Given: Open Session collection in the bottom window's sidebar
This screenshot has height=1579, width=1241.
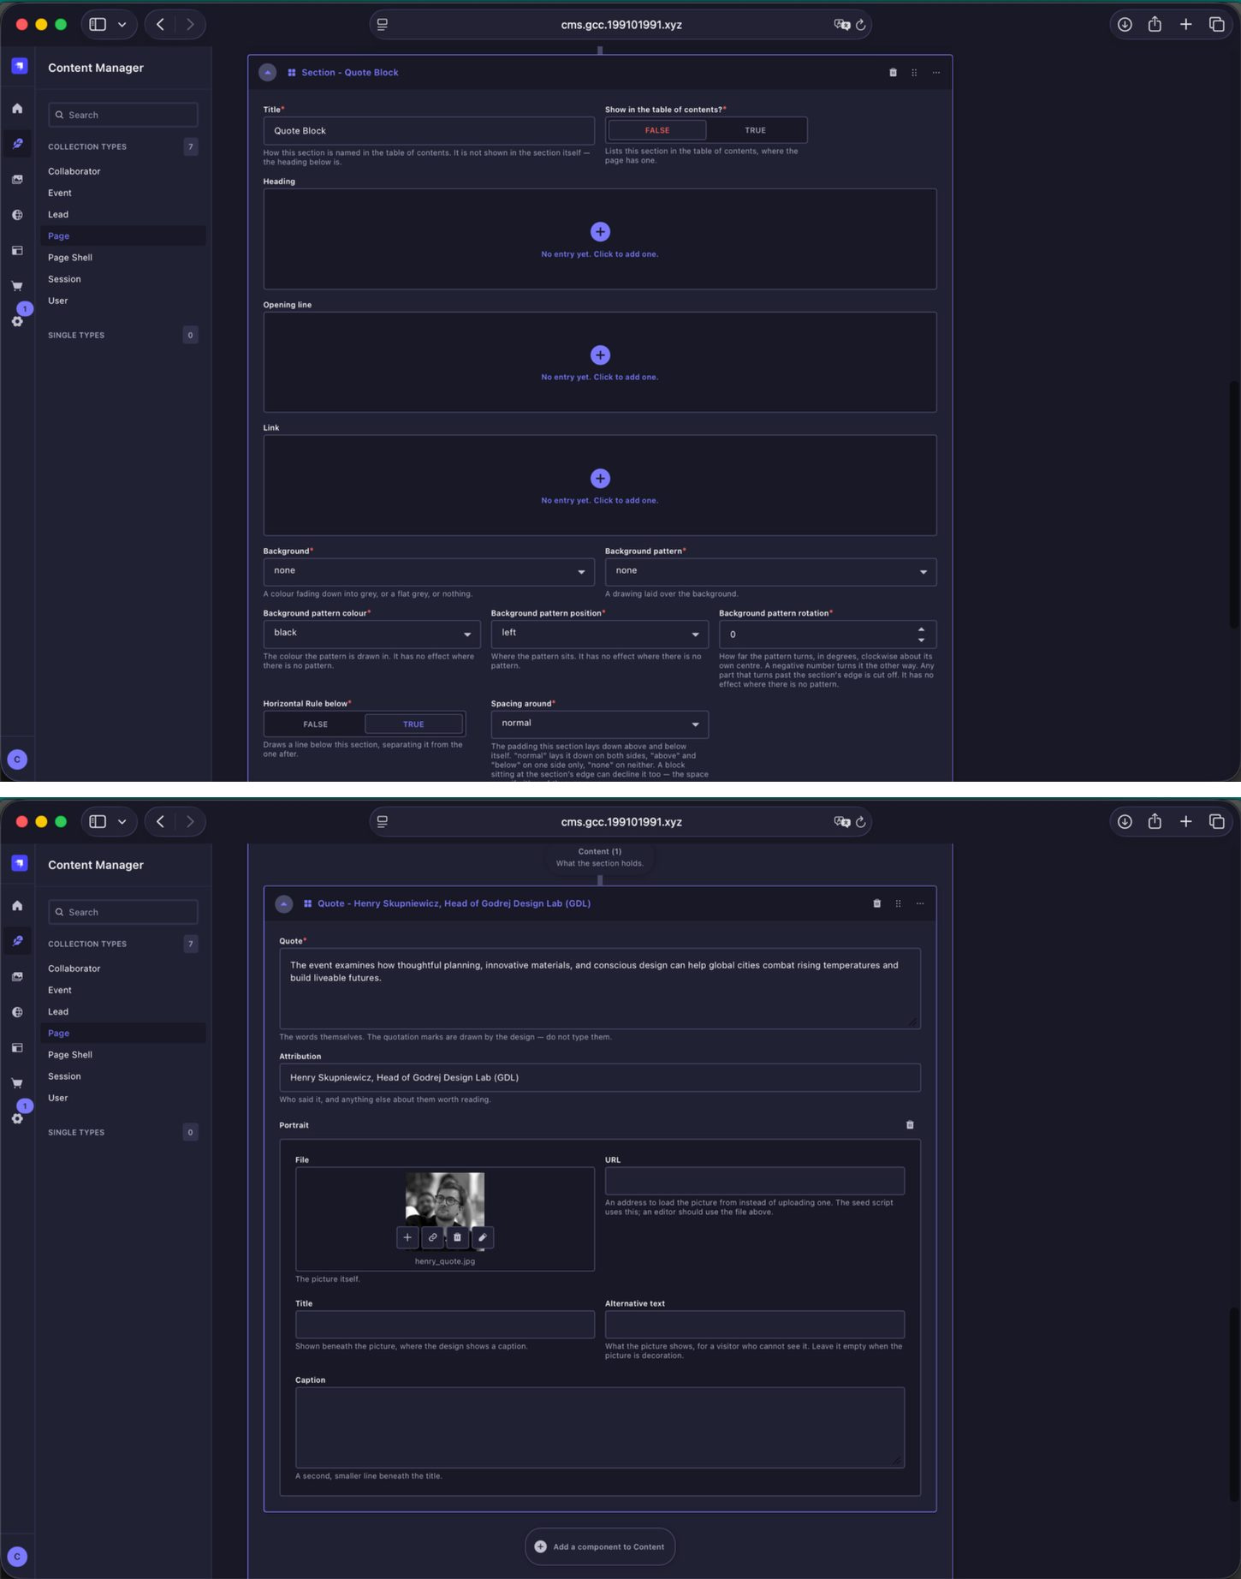Looking at the screenshot, I should [x=64, y=1076].
